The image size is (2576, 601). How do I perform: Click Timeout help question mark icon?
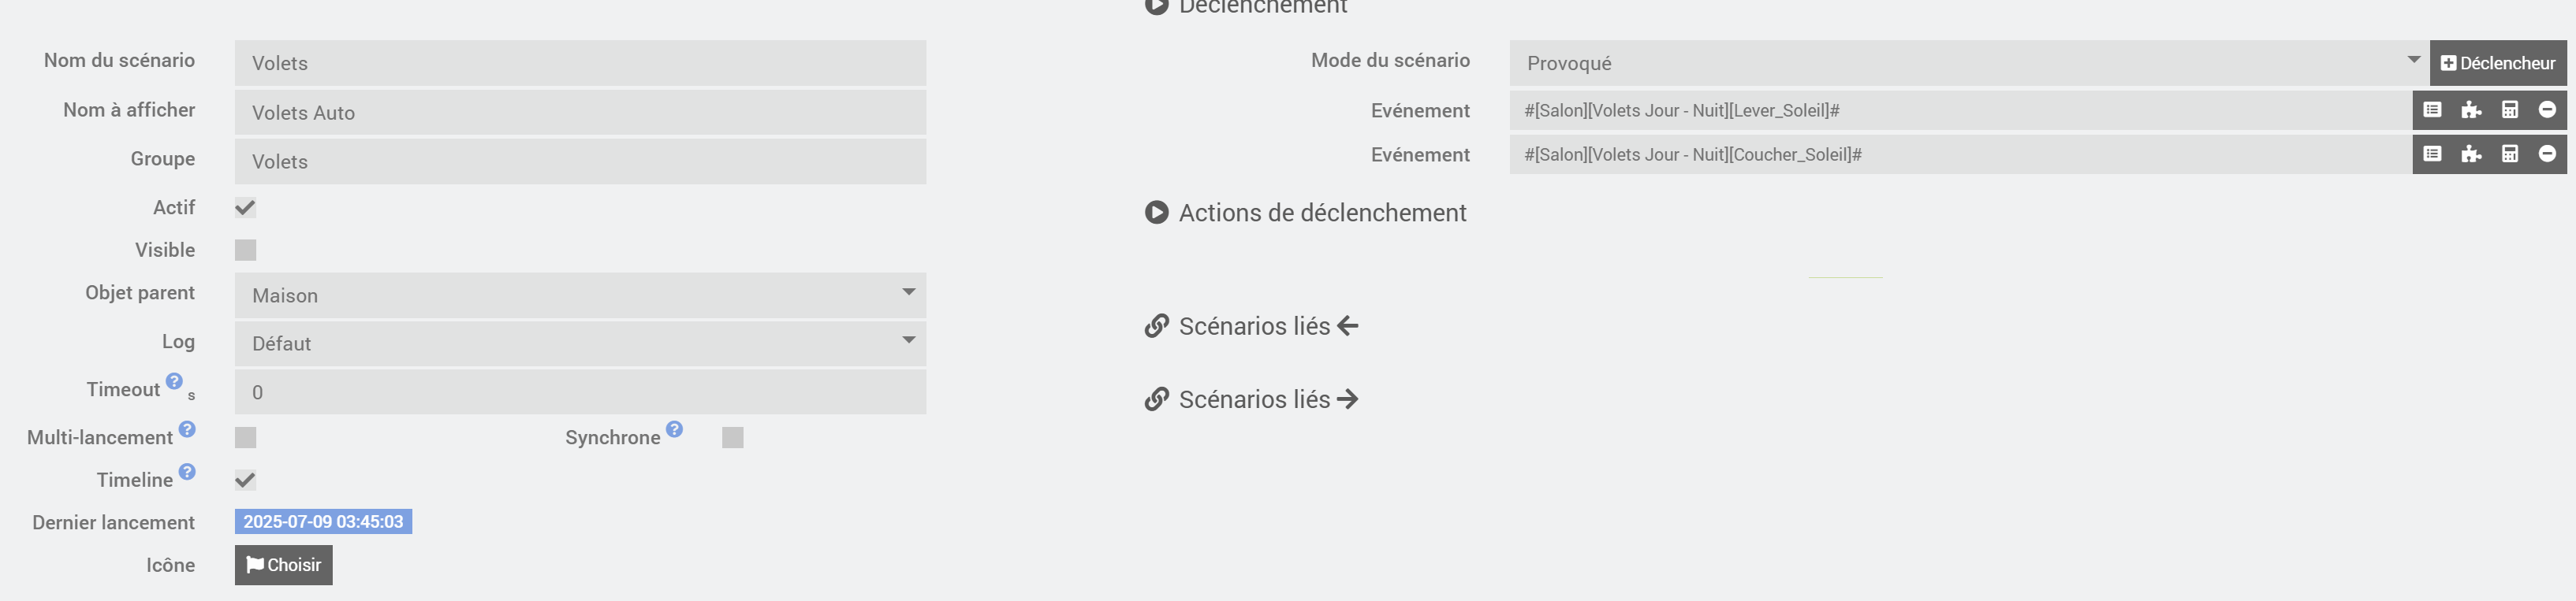click(174, 381)
